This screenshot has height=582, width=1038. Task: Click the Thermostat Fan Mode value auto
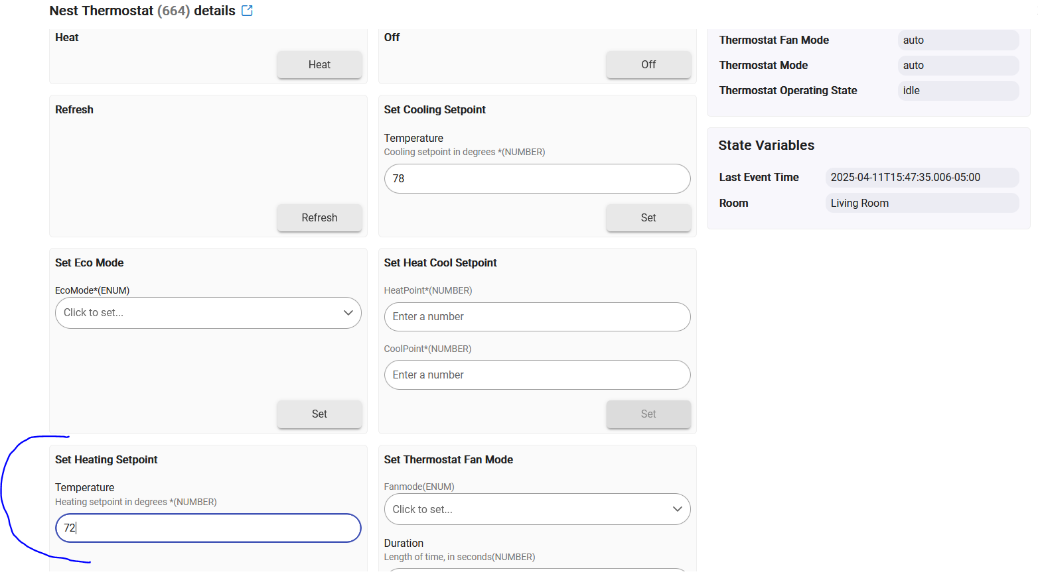coord(958,40)
